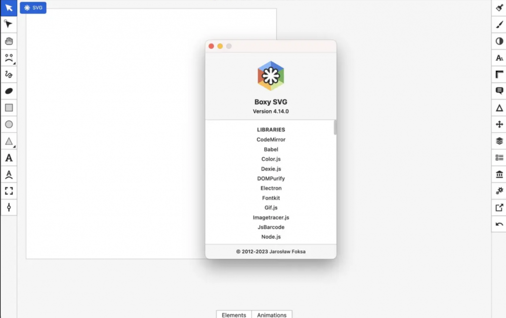The width and height of the screenshot is (506, 318).
Task: Click the JsBarcode library entry
Action: point(271,227)
